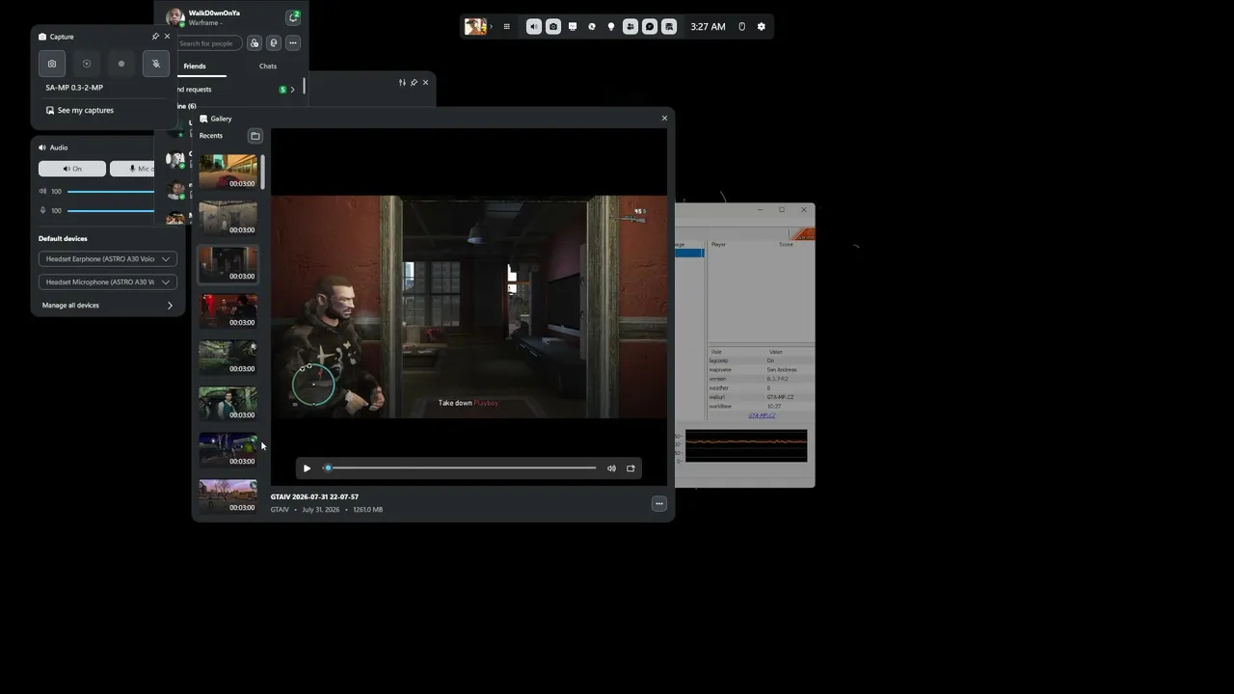
Task: Toggle Audio widget from Game Bar
Action: click(x=534, y=27)
